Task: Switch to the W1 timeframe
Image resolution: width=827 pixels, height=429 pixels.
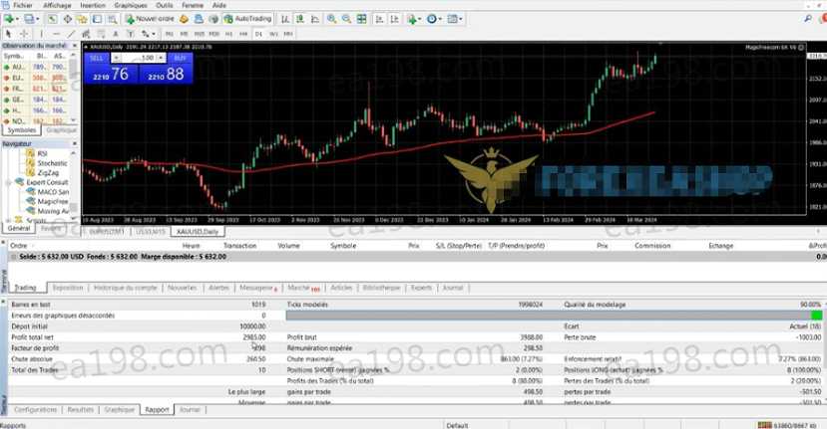Action: [x=273, y=34]
